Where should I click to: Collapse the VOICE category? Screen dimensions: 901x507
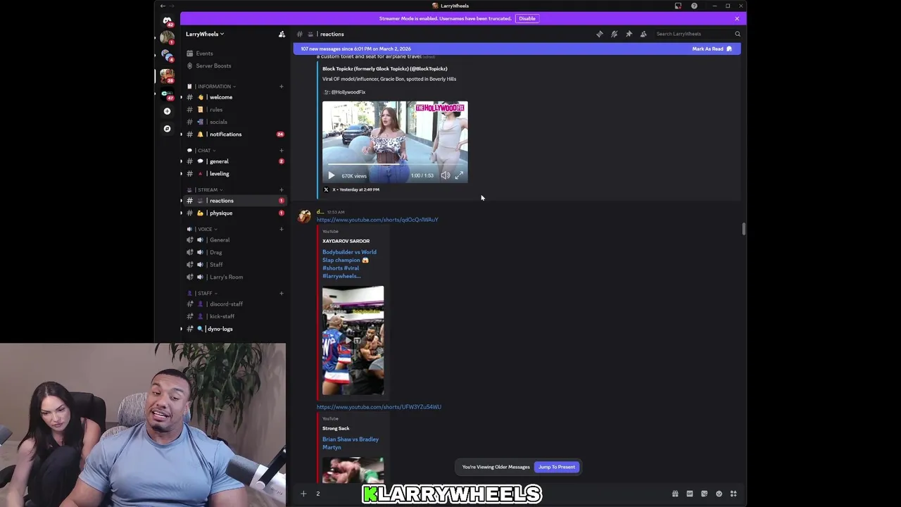pyautogui.click(x=202, y=229)
